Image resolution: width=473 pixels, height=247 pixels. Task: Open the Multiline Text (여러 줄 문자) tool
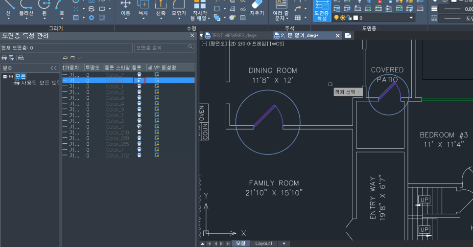[281, 11]
